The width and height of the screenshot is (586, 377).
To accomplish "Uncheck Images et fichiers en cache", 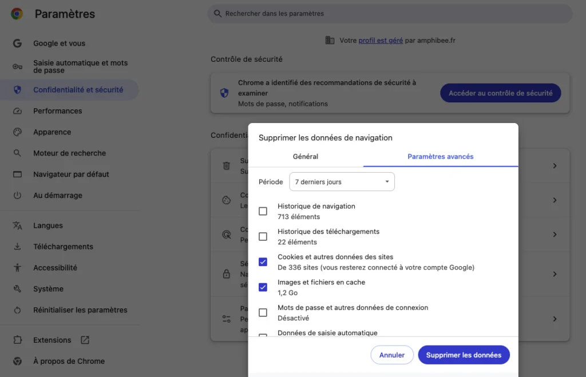I will 263,287.
